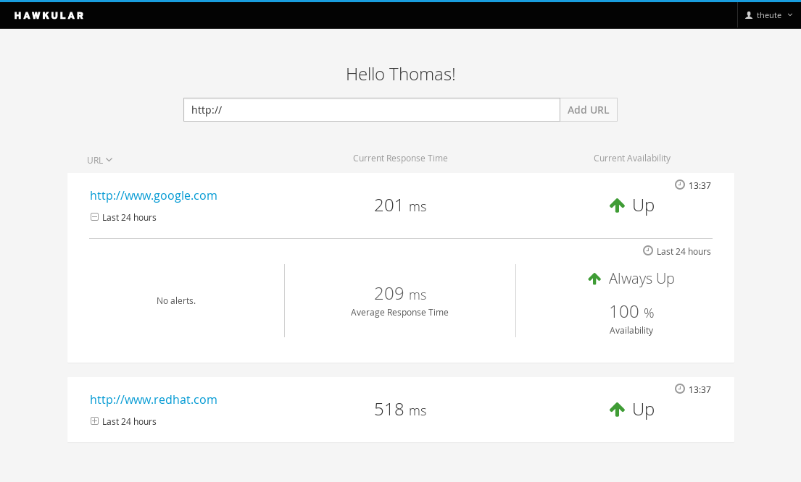The image size is (801, 482).
Task: Click the 209 ms Average Response Time value
Action: 400,294
